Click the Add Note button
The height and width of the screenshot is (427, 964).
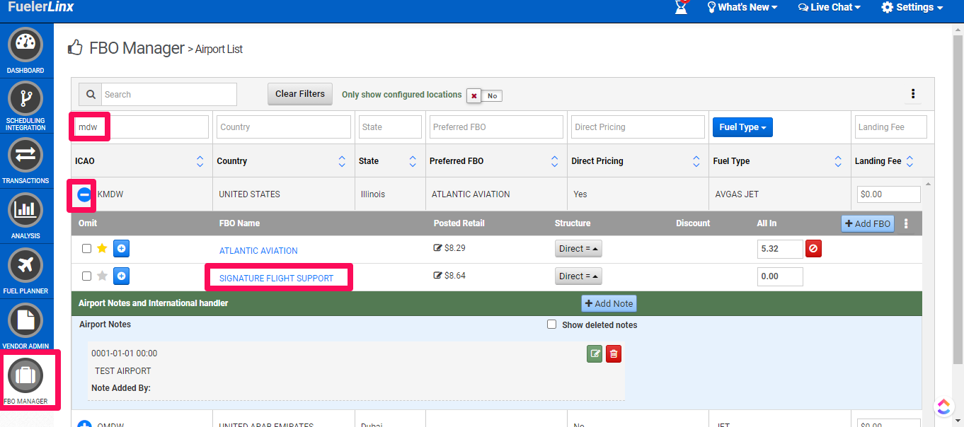pyautogui.click(x=609, y=303)
